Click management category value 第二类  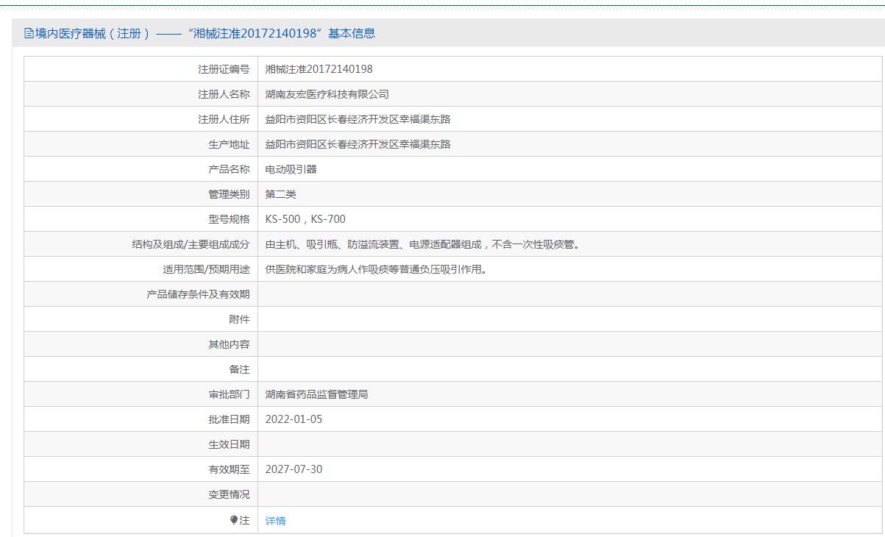tap(280, 194)
